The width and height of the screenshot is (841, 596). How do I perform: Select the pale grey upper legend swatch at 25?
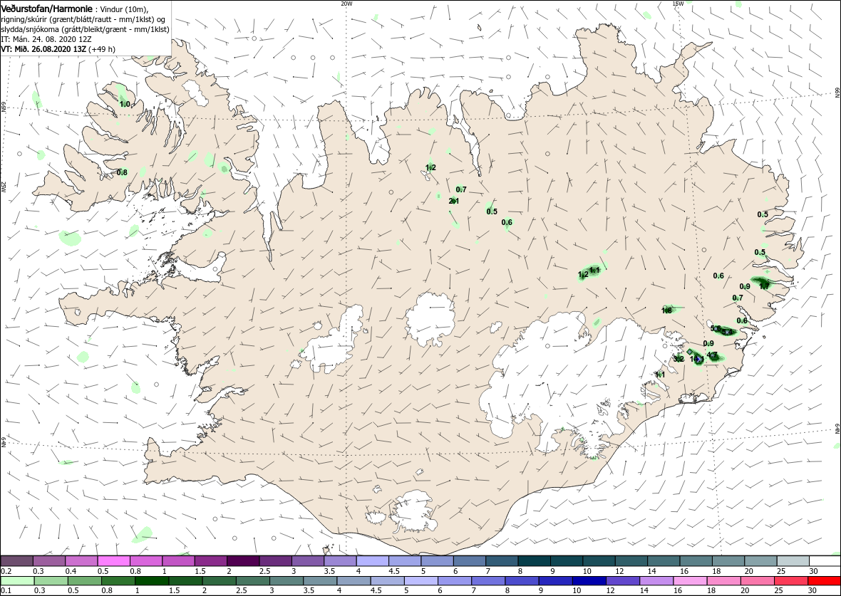click(793, 561)
